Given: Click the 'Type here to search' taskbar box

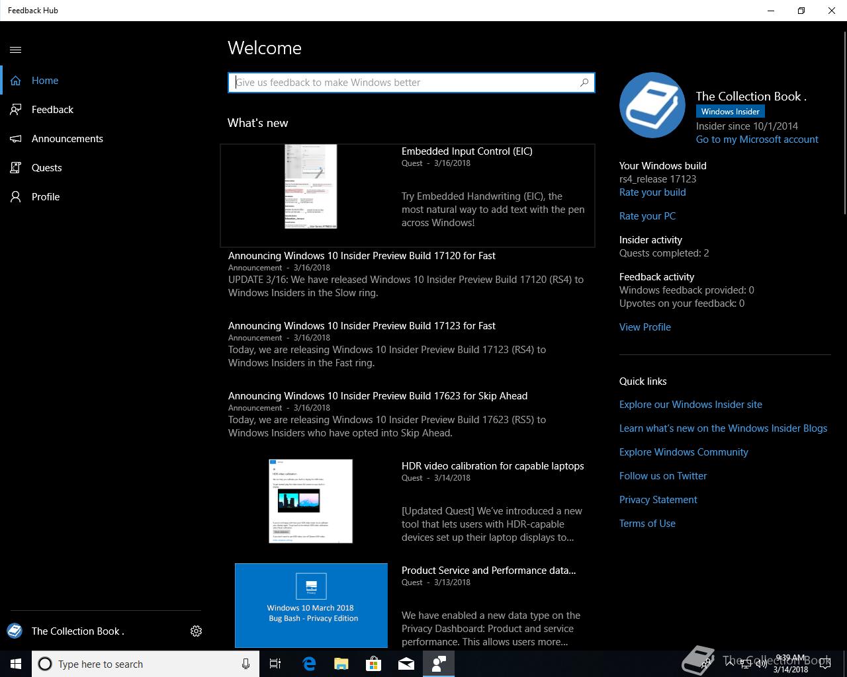Looking at the screenshot, I should click(145, 664).
